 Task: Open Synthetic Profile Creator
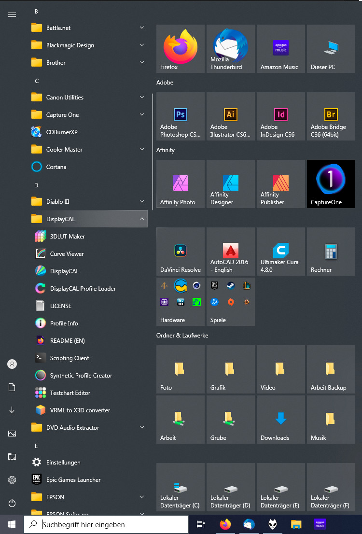(x=89, y=375)
